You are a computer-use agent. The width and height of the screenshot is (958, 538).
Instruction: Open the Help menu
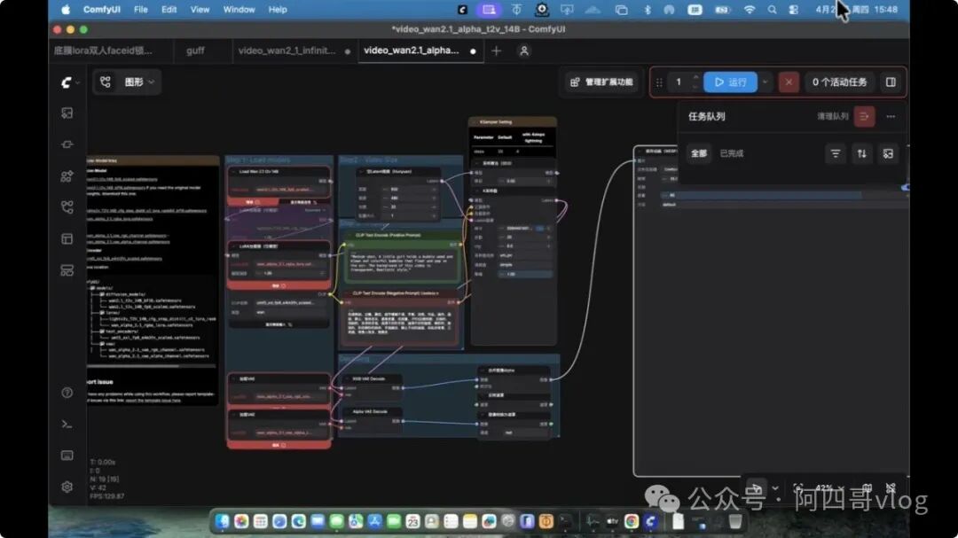click(x=278, y=10)
